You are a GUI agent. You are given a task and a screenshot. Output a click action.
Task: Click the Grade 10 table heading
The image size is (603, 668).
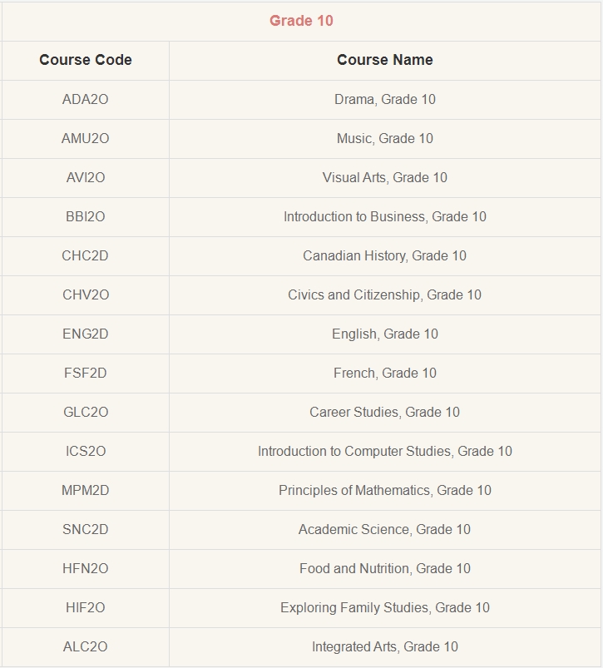point(301,21)
